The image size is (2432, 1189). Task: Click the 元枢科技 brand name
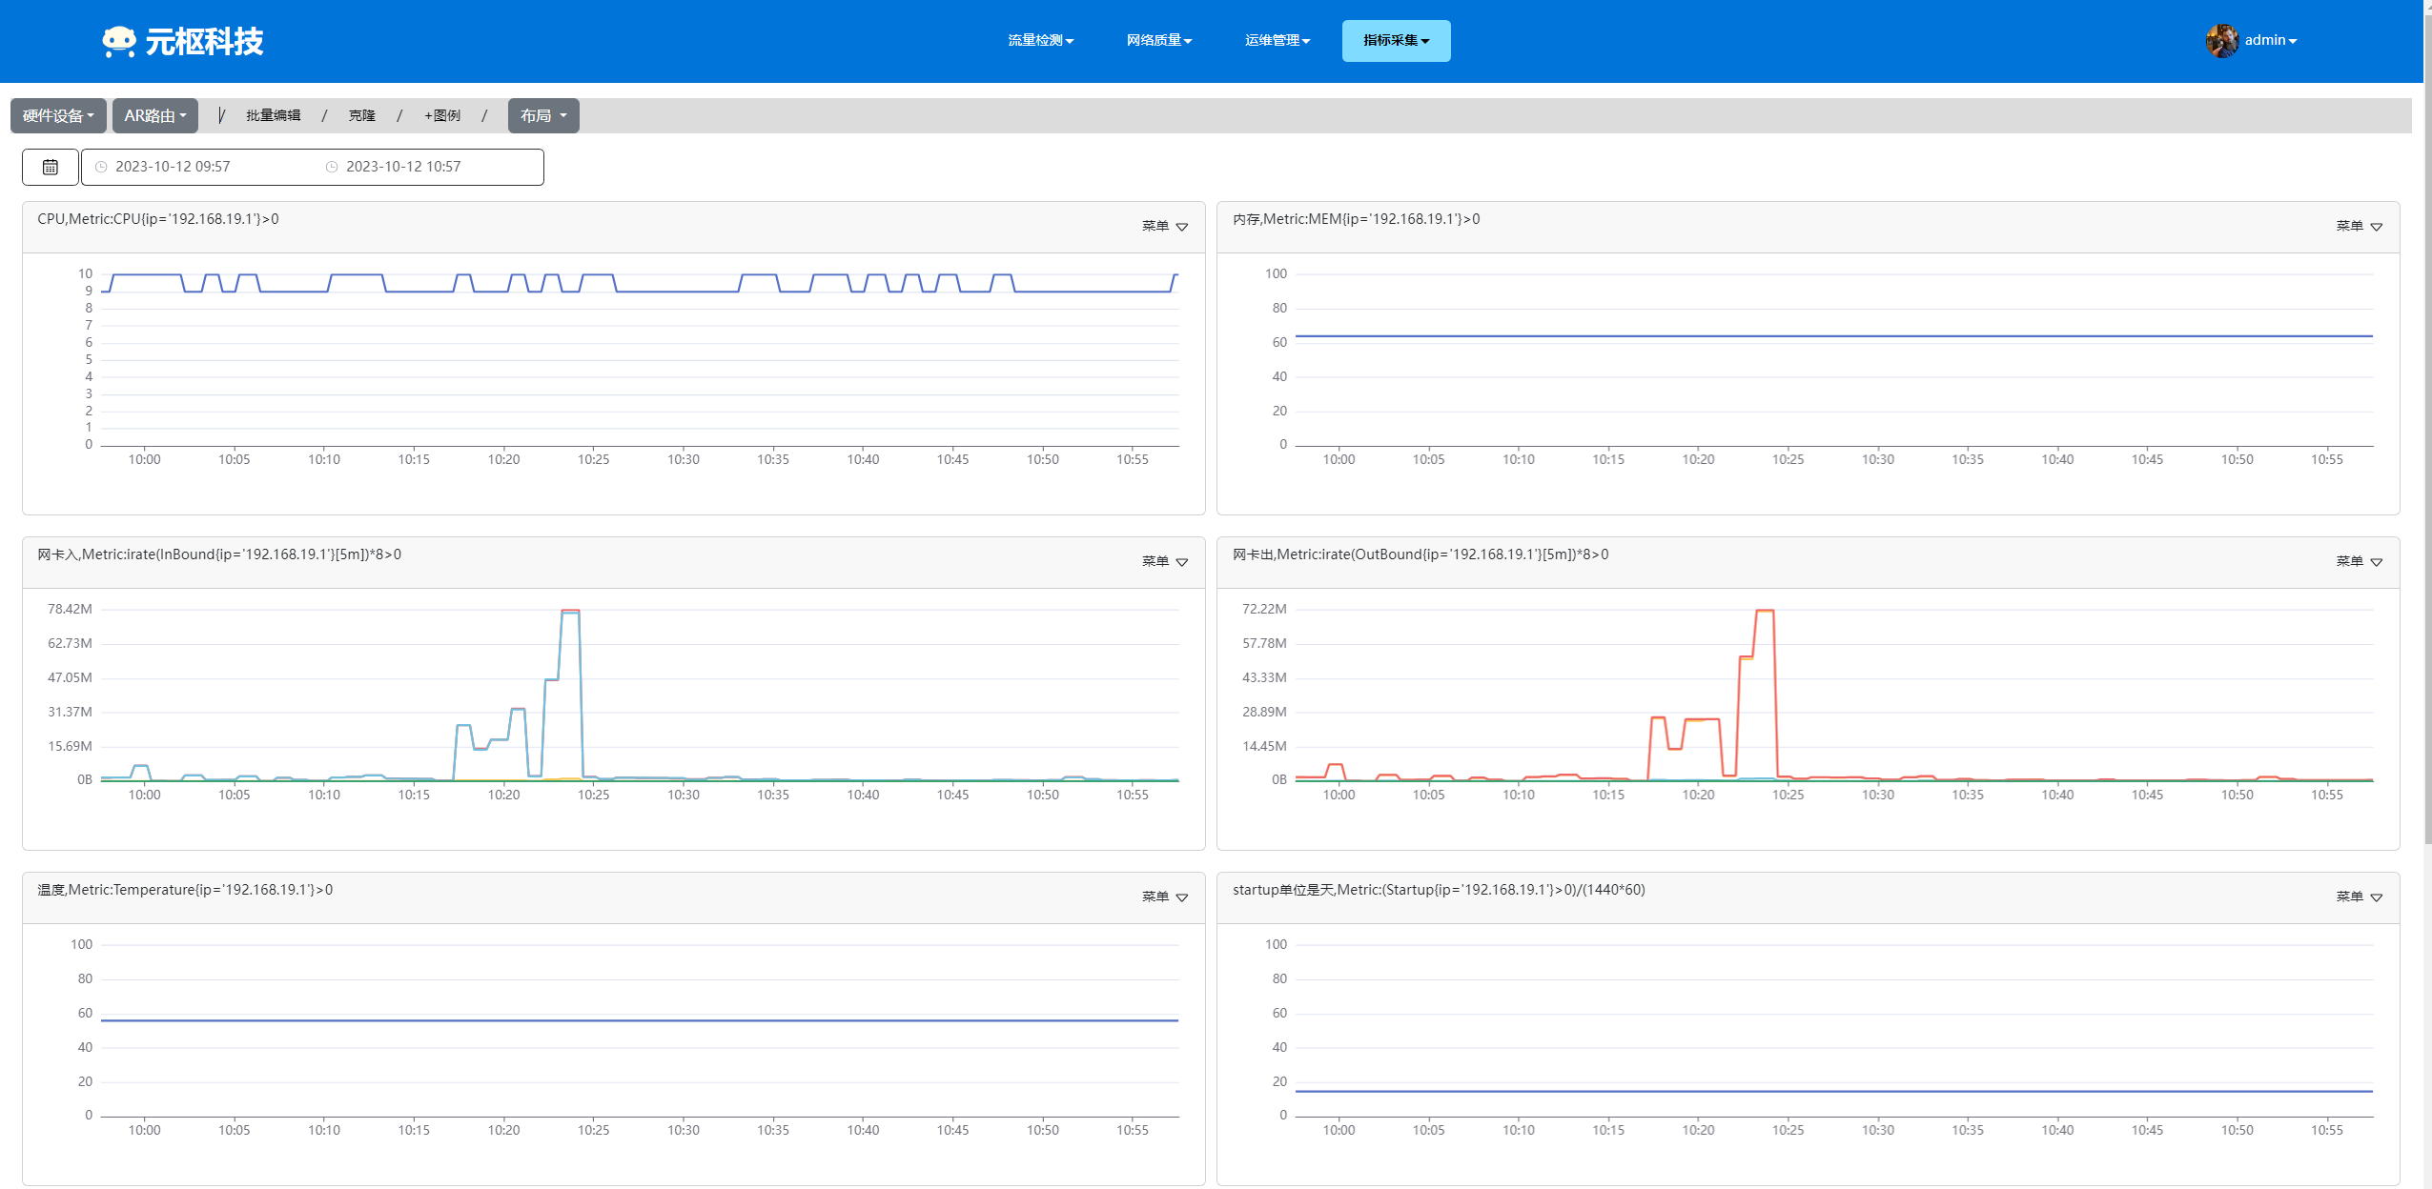tap(204, 41)
